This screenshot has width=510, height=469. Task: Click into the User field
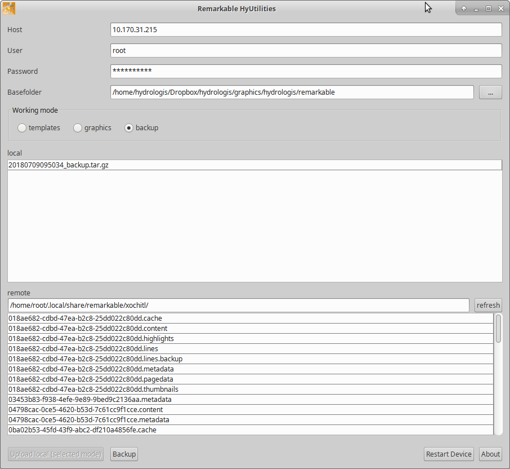coord(306,51)
